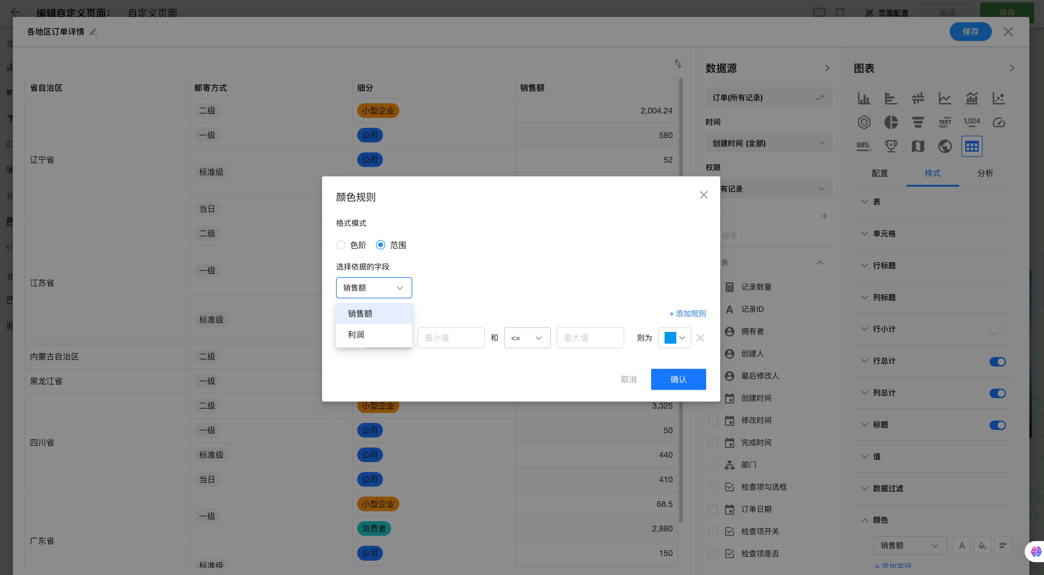1044x575 pixels.
Task: Choose 利润 from the field list
Action: (356, 335)
